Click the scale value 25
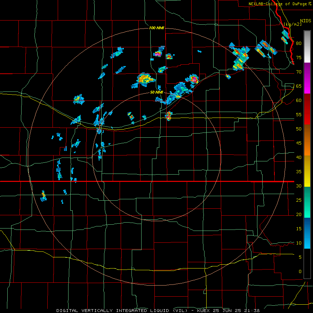 coord(299,200)
